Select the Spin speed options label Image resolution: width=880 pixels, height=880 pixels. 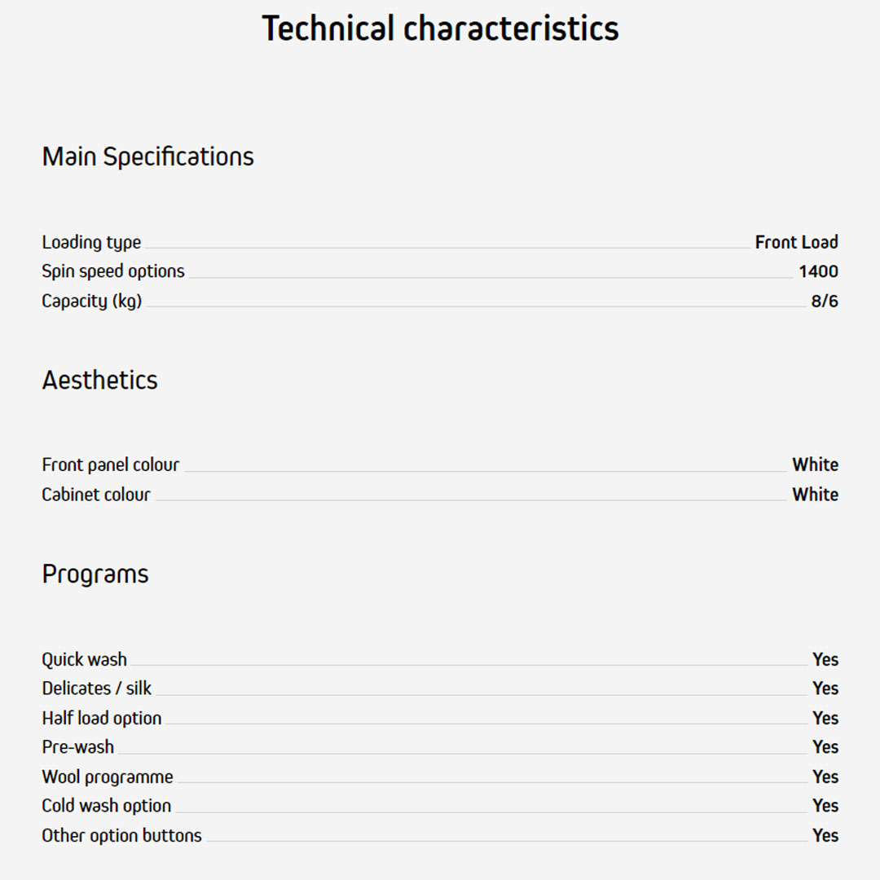tap(113, 271)
